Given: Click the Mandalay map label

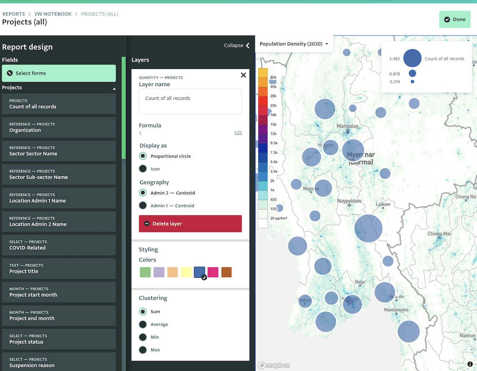Looking at the screenshot, I should pos(347,126).
